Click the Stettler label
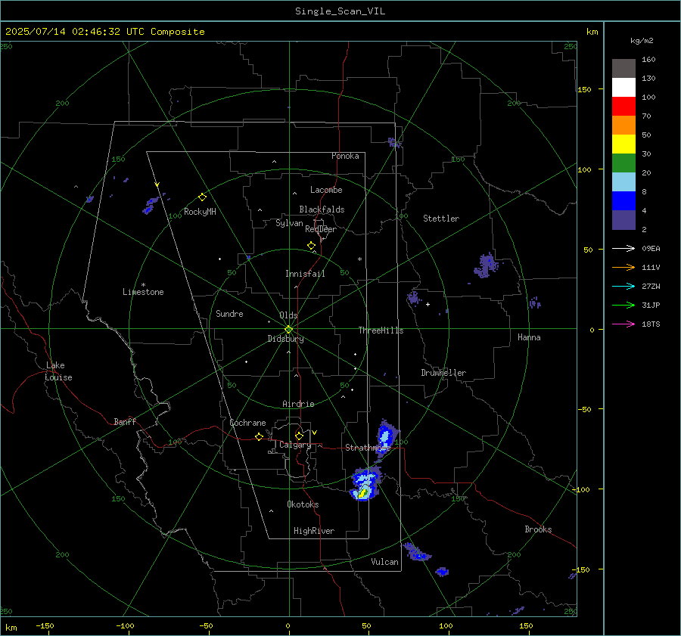681x636 pixels. (x=441, y=219)
